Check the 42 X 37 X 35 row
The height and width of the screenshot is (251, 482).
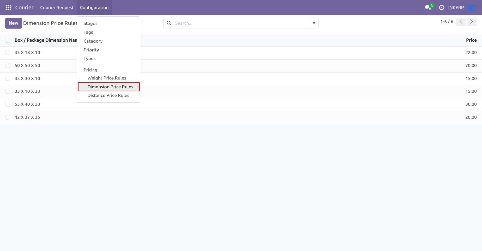[x=8, y=117]
